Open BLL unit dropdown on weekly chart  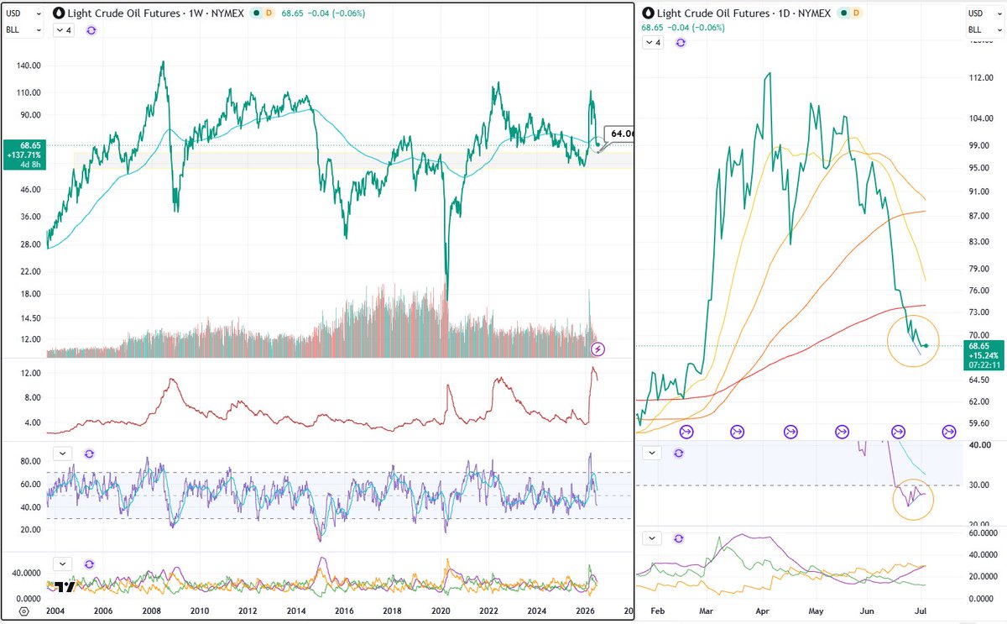pos(23,29)
